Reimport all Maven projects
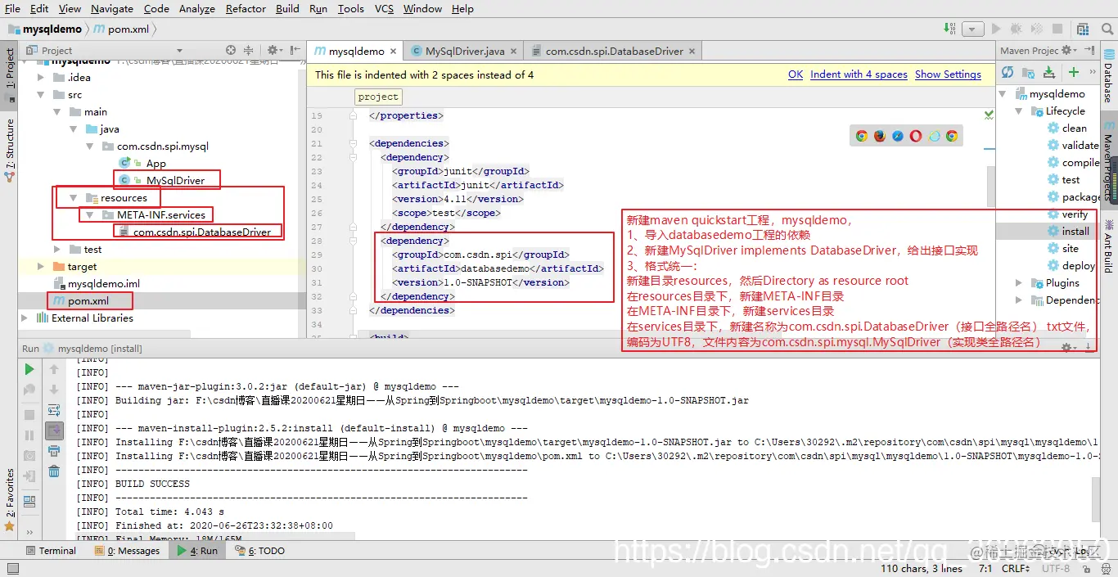Image resolution: width=1118 pixels, height=577 pixels. [1008, 73]
